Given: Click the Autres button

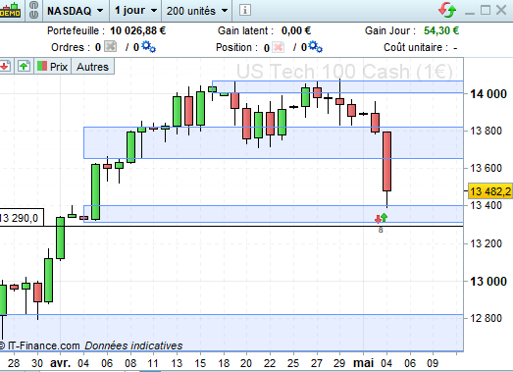Looking at the screenshot, I should point(92,67).
